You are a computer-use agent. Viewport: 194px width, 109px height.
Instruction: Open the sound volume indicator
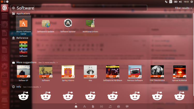click(x=180, y=2)
